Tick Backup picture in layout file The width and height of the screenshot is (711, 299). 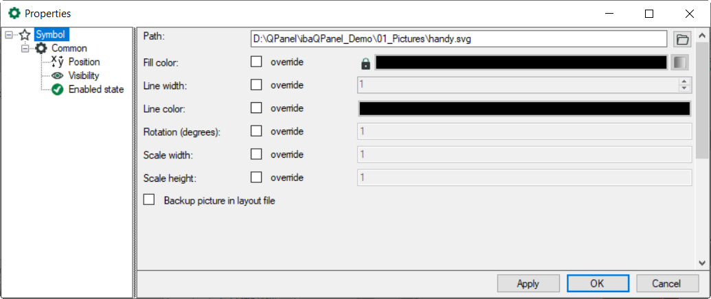click(149, 200)
